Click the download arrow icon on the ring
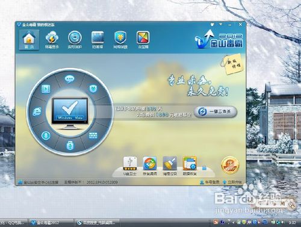Screen dimensions: 301x227 pos(46,136)
